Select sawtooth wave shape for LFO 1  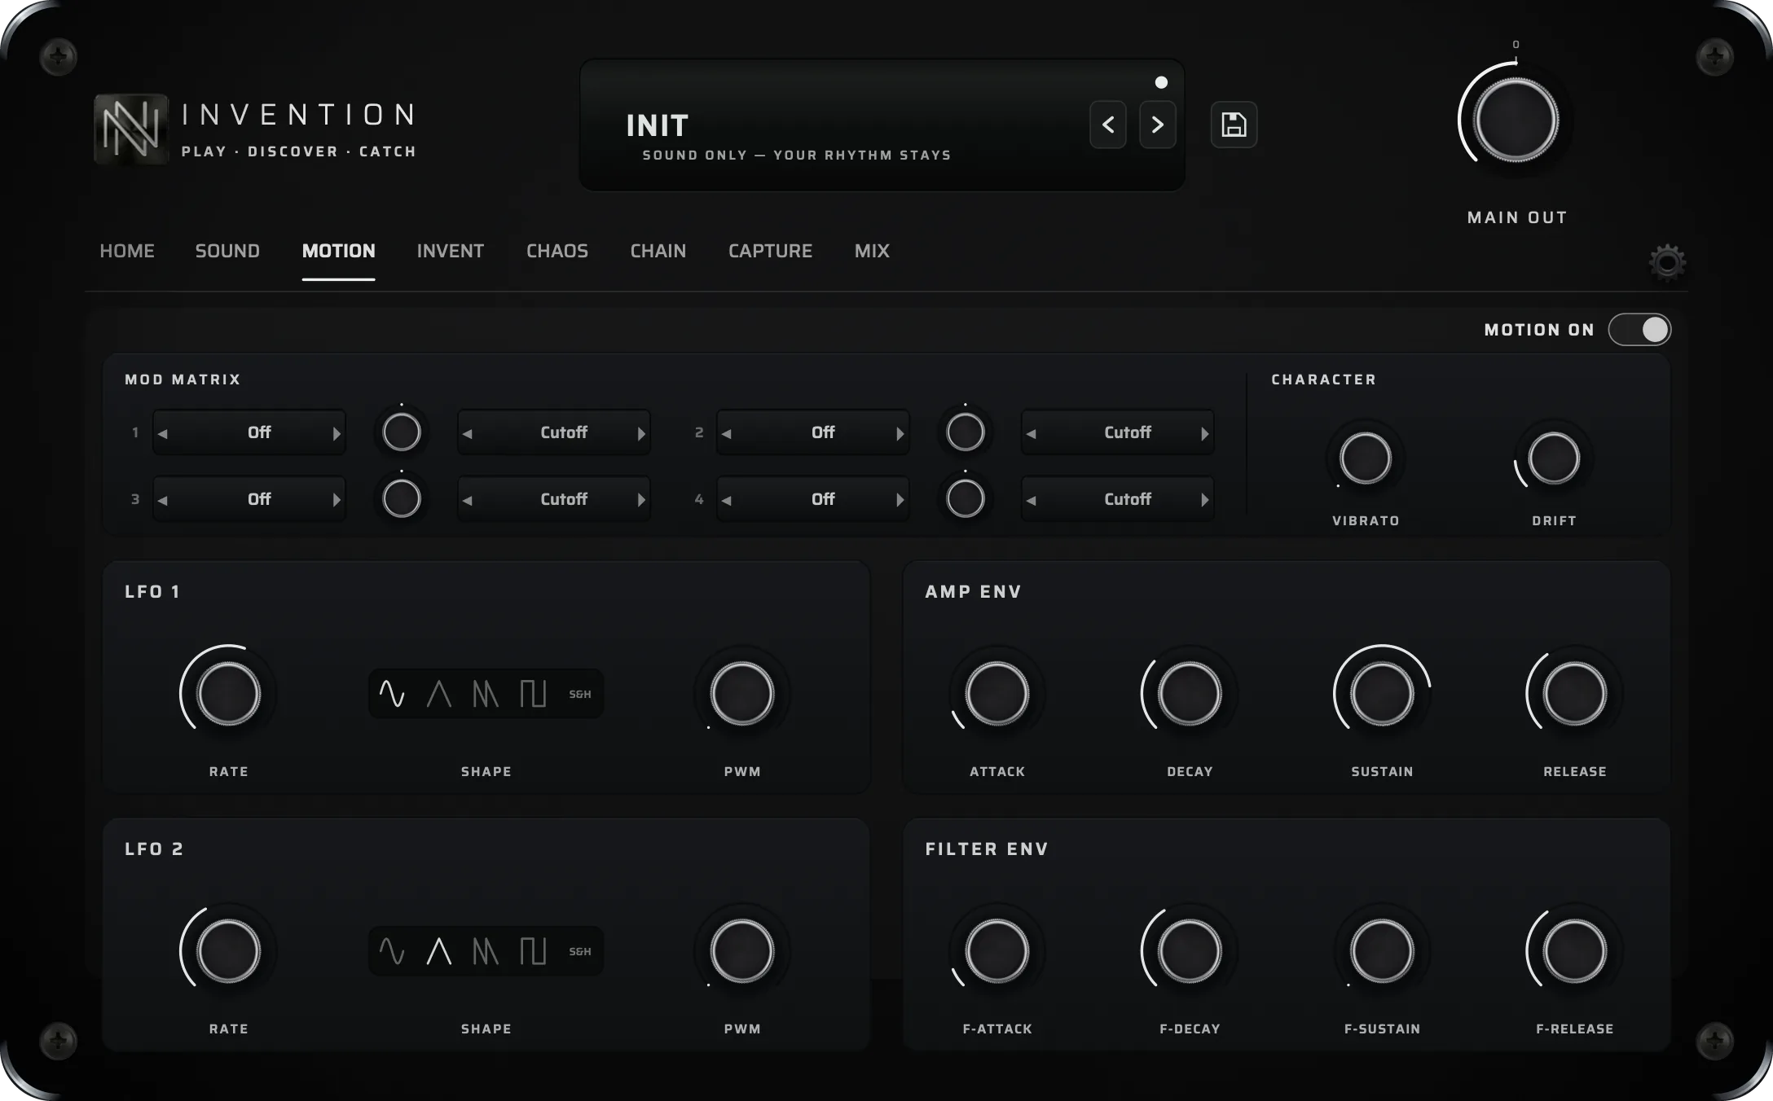coord(486,694)
